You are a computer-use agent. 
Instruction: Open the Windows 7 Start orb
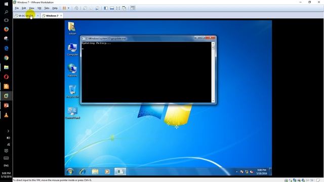pos(70,171)
